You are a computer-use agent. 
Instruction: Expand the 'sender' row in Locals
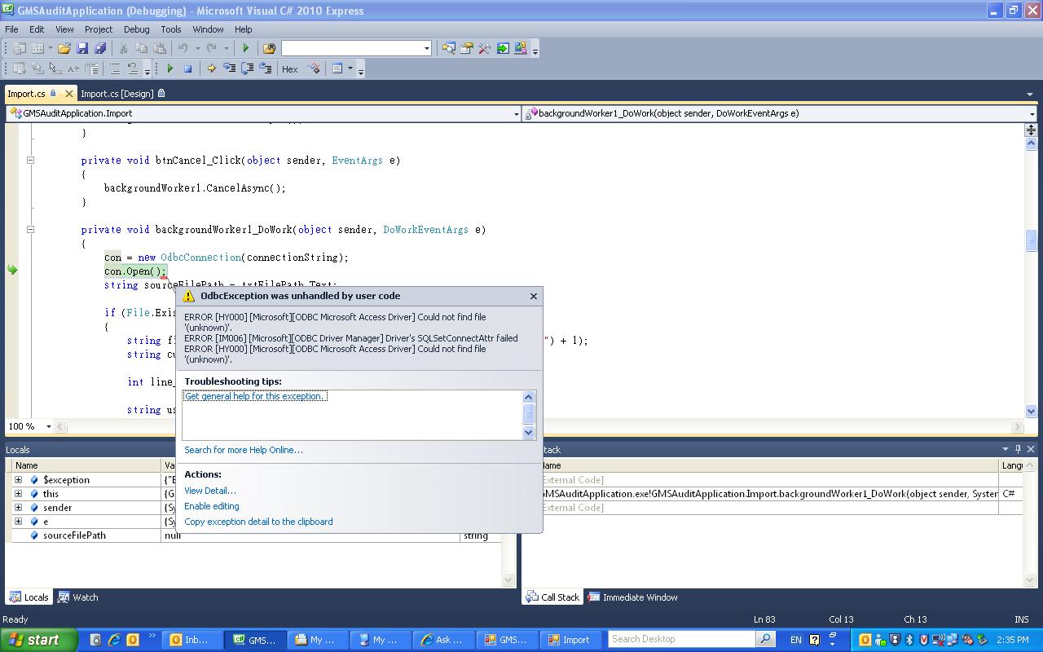click(18, 508)
